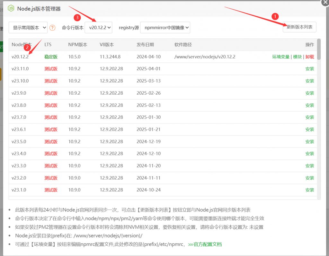Viewport: 329px width, 256px height.
Task: Click release date 2024-04-10
Action: pos(148,57)
